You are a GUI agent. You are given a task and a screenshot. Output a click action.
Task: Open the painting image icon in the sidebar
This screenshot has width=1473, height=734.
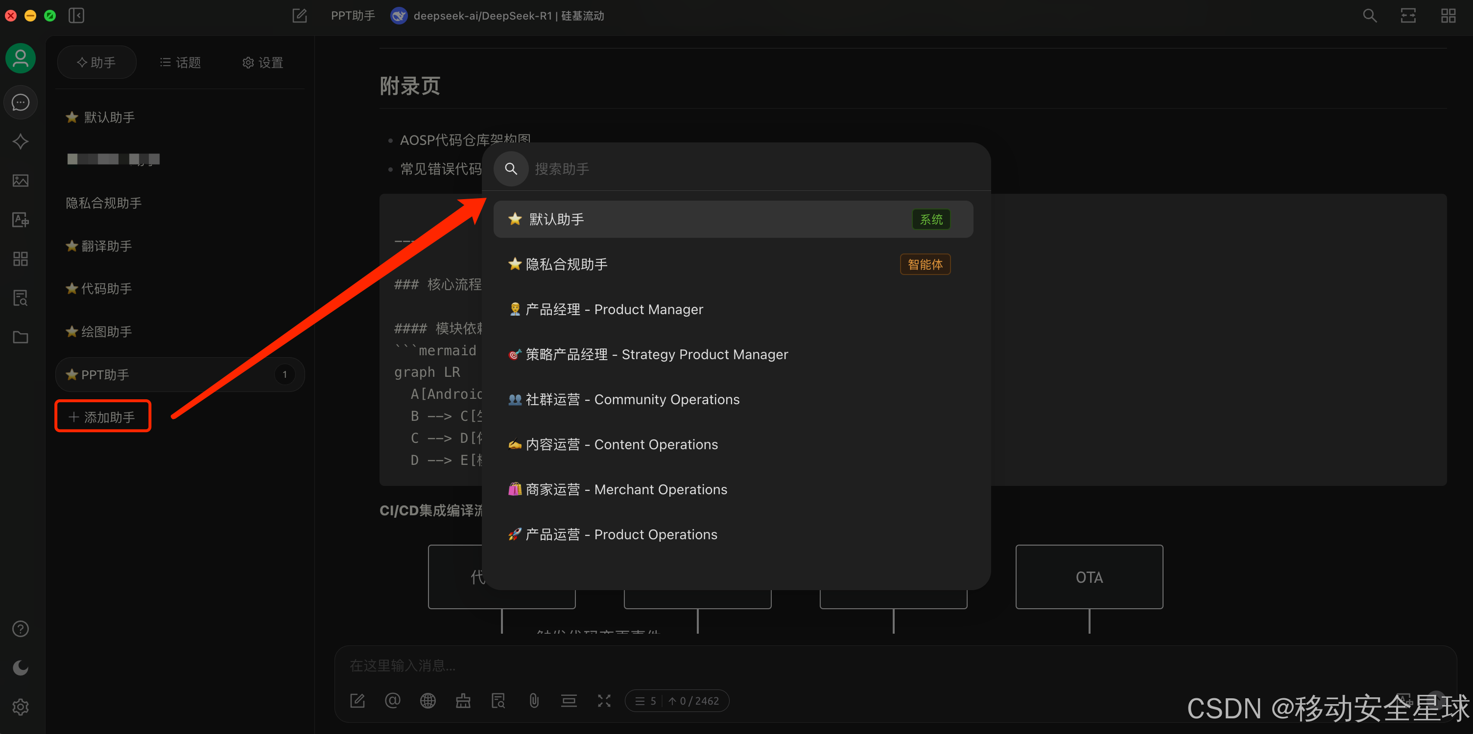click(x=21, y=181)
